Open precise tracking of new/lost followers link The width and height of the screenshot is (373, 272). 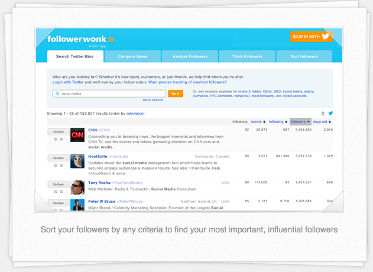187,82
